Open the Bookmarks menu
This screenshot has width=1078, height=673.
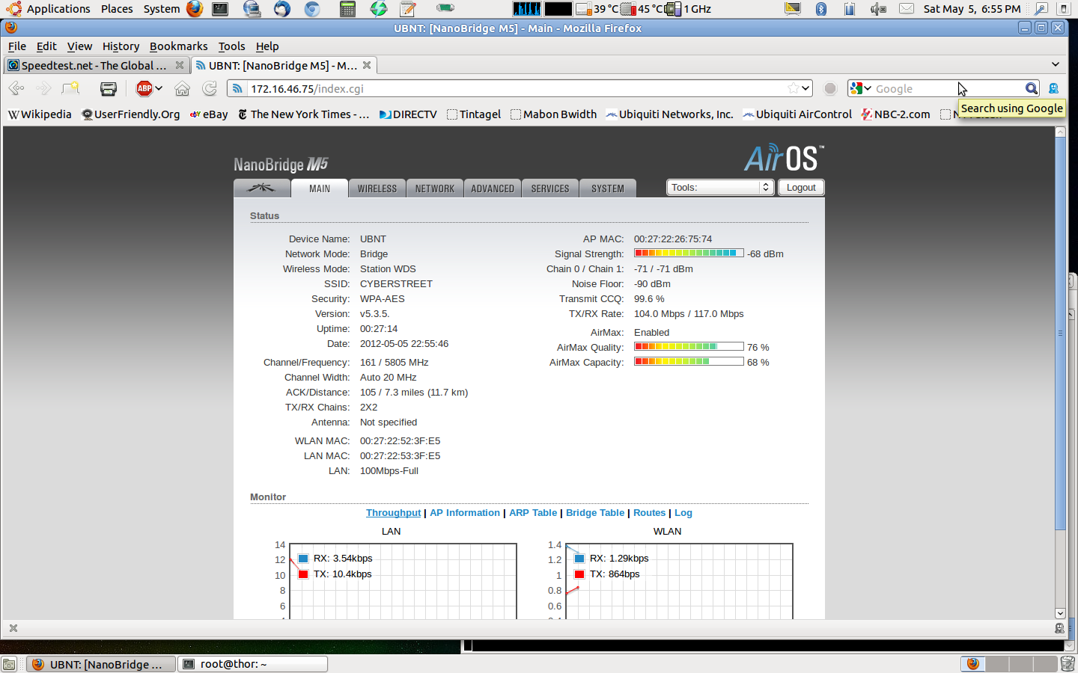178,46
